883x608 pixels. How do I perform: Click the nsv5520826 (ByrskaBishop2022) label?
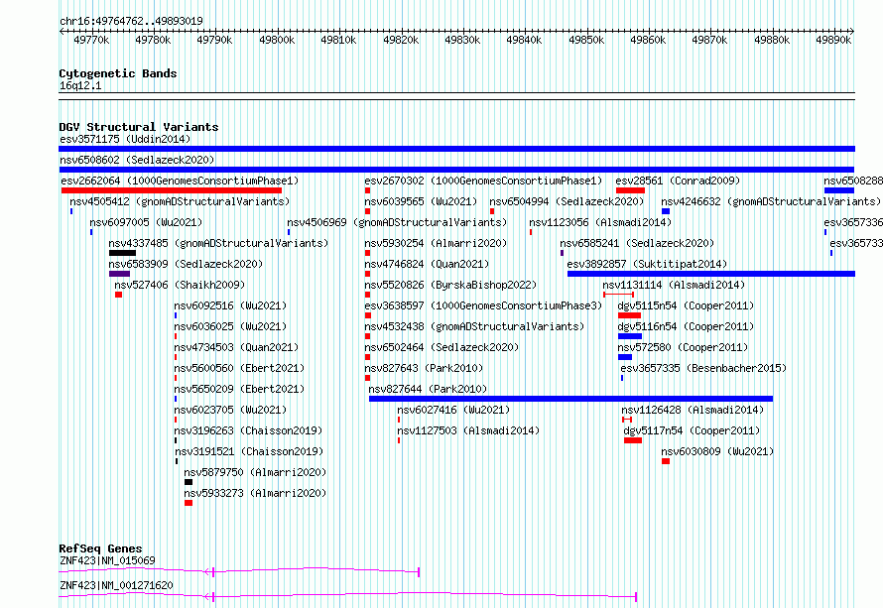(450, 285)
